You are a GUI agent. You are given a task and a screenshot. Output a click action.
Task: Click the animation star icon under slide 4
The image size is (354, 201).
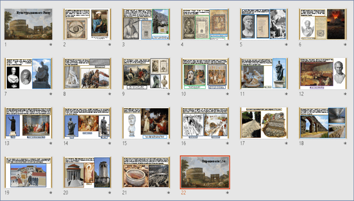227,44
